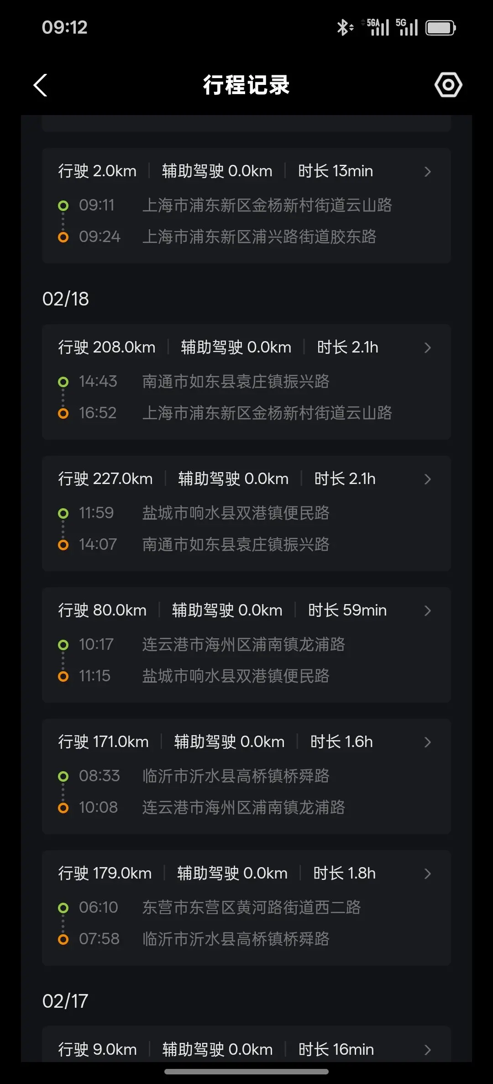Tap the Bluetooth status icon
493x1084 pixels.
tap(344, 27)
